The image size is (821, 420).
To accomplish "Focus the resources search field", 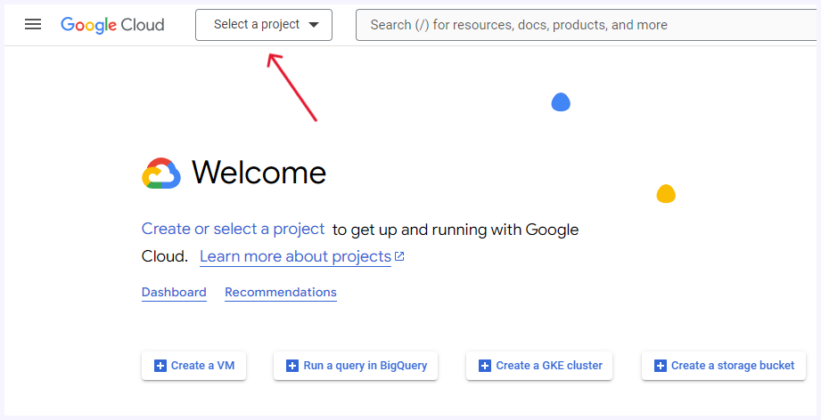I will point(586,25).
